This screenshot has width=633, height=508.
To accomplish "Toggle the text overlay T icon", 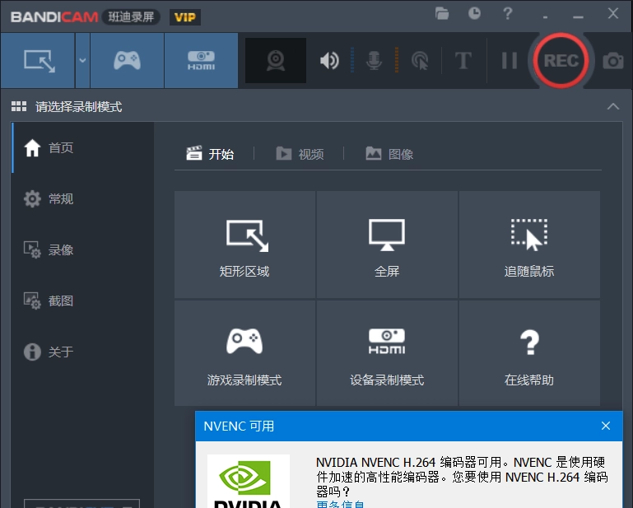I will point(463,61).
